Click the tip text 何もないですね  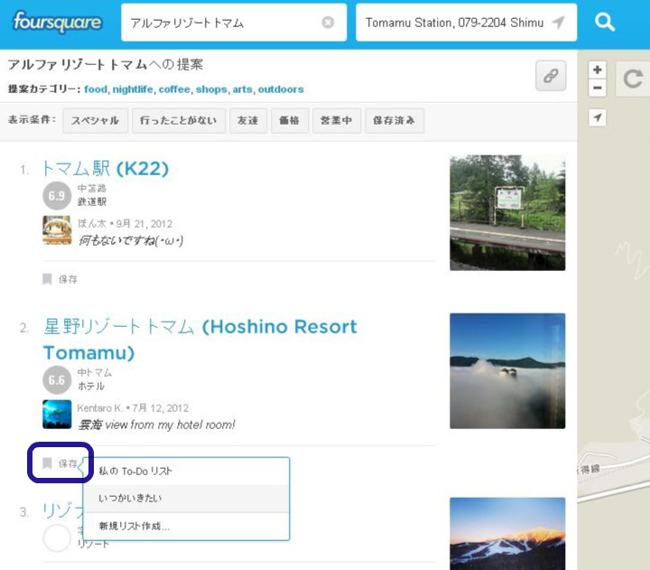pos(131,240)
